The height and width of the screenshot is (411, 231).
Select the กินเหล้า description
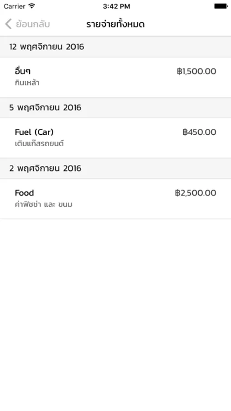[27, 83]
